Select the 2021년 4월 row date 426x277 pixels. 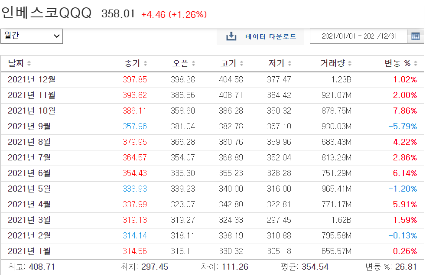coord(29,205)
